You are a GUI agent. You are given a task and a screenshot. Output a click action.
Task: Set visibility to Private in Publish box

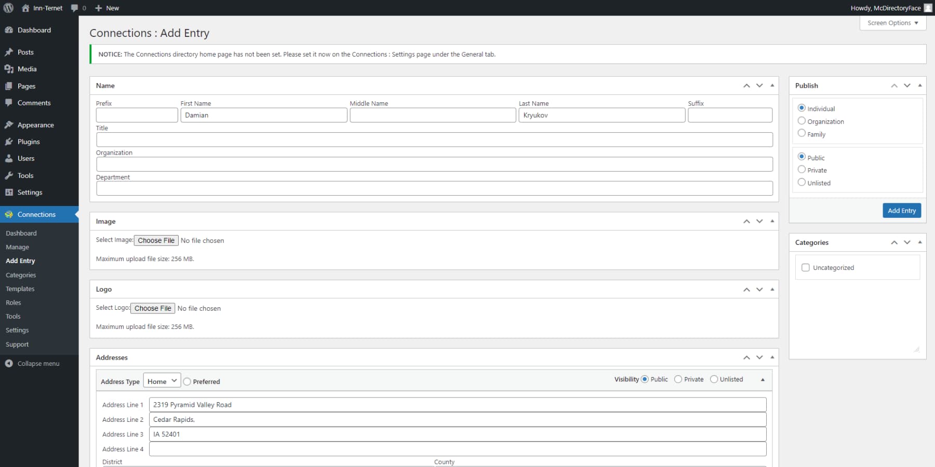(802, 169)
